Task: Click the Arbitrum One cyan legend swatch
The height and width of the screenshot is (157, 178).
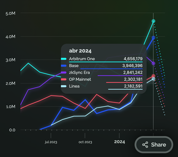Action: 63,59
